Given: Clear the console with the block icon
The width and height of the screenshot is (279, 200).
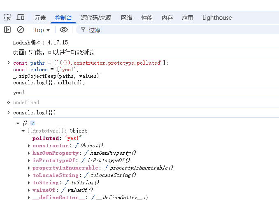Looking at the screenshot, I should click(20, 30).
